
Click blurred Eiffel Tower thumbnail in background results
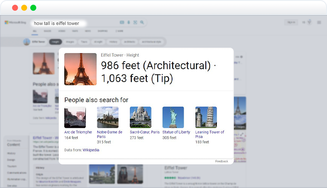[x=44, y=63]
